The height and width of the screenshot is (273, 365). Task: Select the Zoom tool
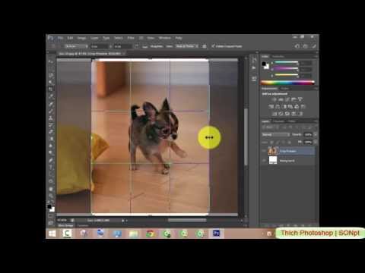point(51,196)
